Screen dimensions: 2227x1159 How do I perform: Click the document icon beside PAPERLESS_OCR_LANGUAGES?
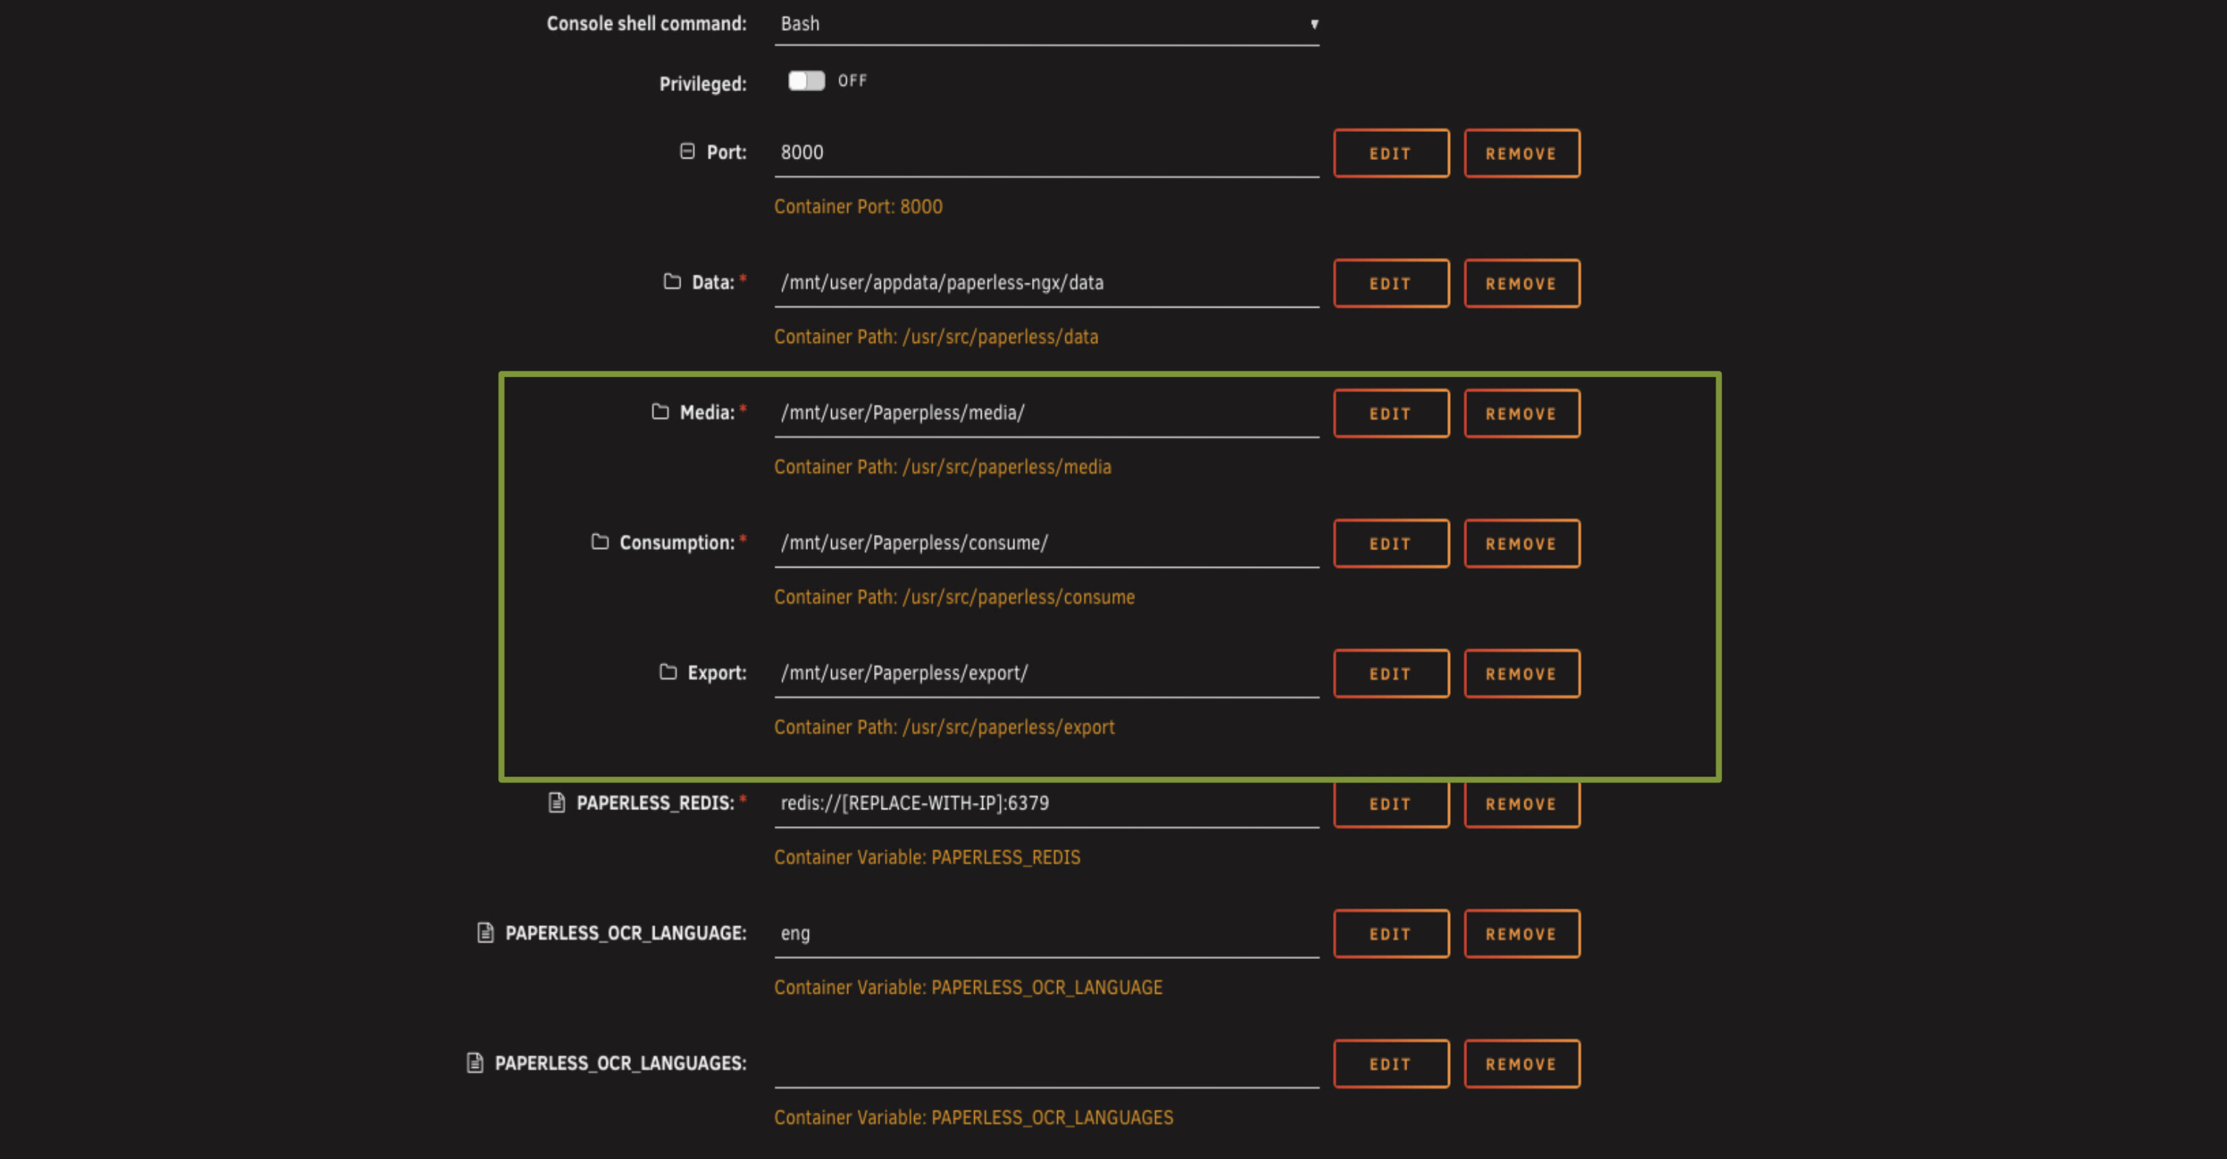click(x=474, y=1063)
